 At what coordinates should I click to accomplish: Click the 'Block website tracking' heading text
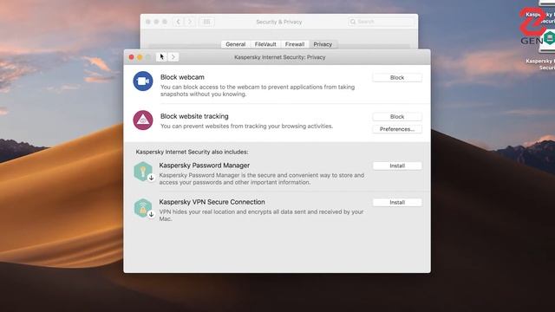(x=194, y=116)
